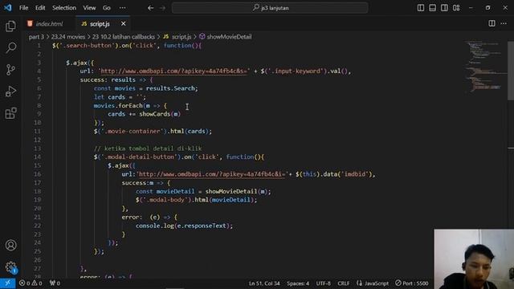This screenshot has height=289, width=514.
Task: Open the Customize Layout icon
Action: coord(456,7)
